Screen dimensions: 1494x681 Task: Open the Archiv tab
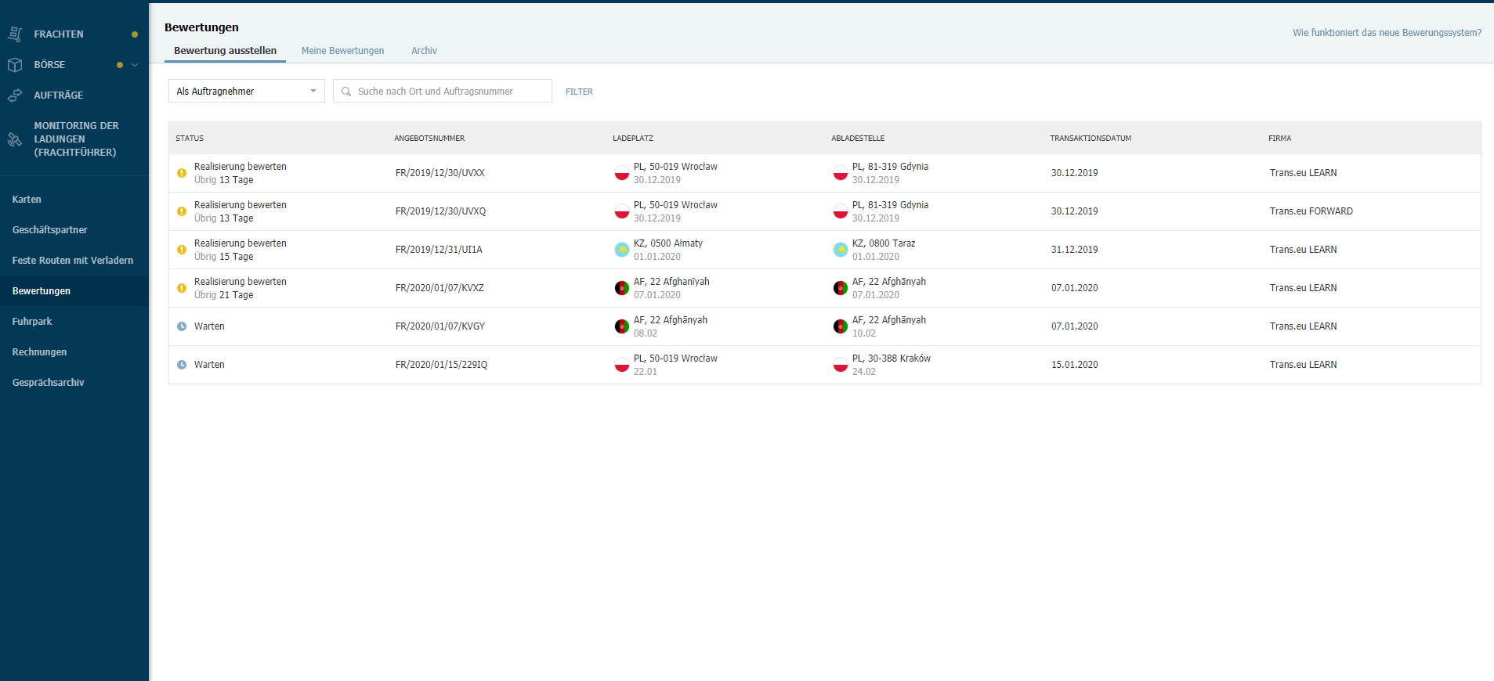(x=424, y=51)
